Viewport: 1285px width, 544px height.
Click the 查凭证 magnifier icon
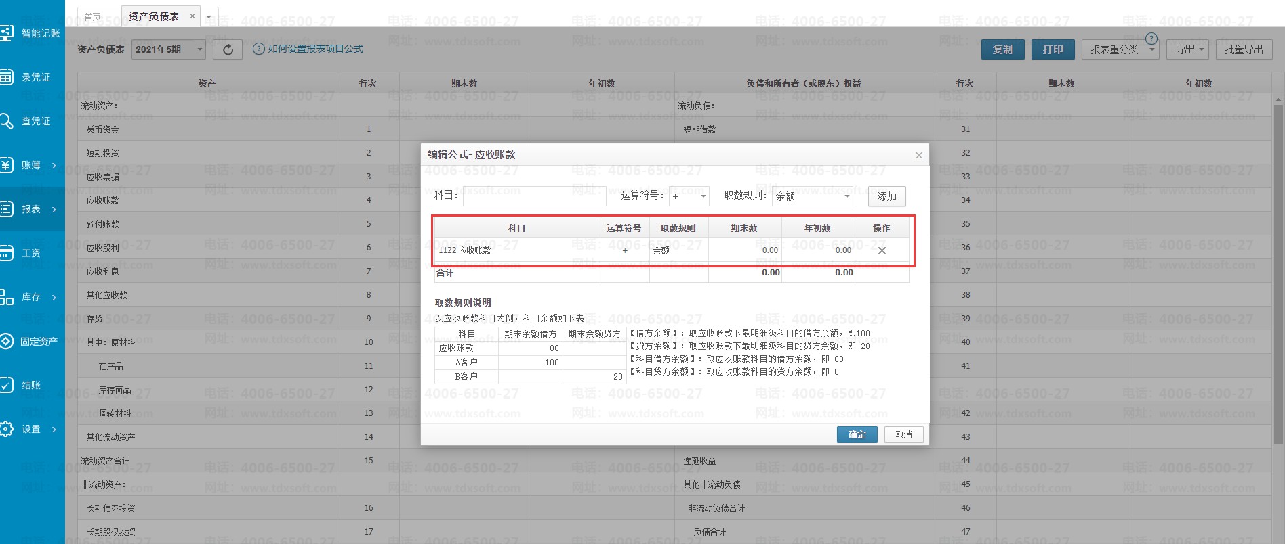tap(6, 121)
